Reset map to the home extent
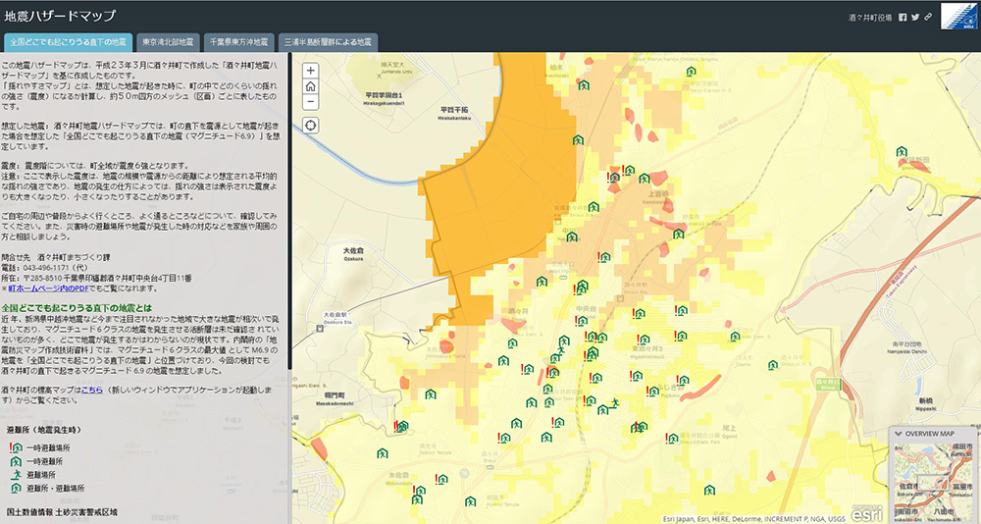 (311, 86)
